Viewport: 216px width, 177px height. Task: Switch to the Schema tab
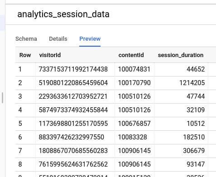click(x=26, y=39)
